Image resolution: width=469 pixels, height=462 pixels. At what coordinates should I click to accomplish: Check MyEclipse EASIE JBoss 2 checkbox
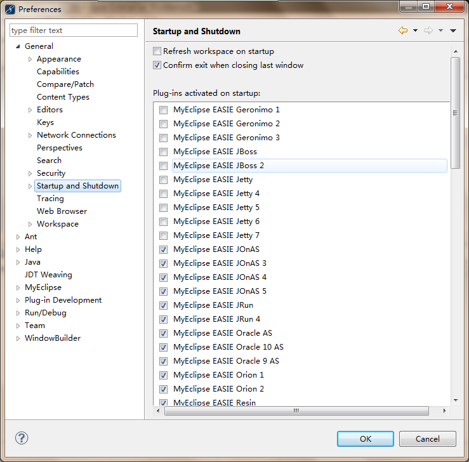pos(163,166)
